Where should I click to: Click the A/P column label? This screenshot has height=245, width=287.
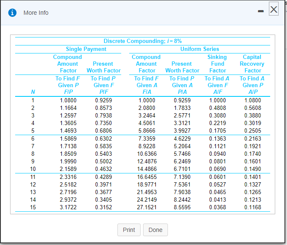pyautogui.click(x=253, y=92)
